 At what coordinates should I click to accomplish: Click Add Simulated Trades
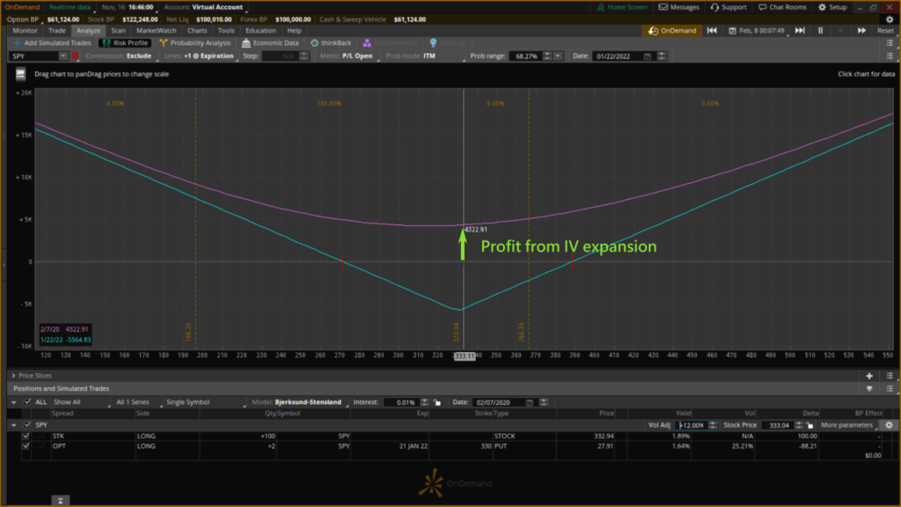point(52,42)
